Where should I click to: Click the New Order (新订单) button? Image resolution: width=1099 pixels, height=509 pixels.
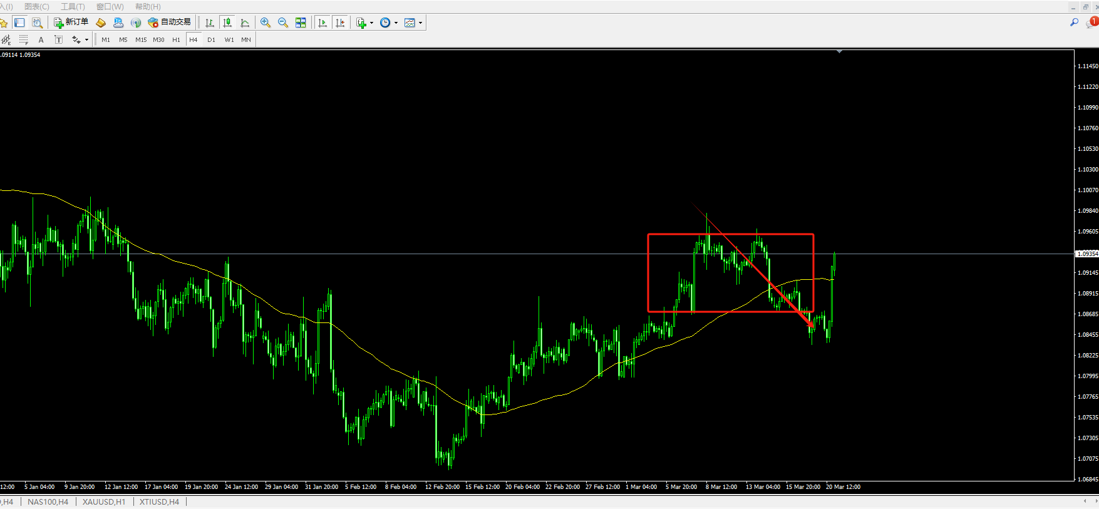71,23
